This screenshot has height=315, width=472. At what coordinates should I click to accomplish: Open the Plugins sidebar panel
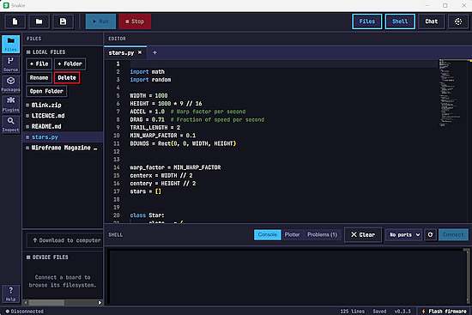(x=10, y=105)
